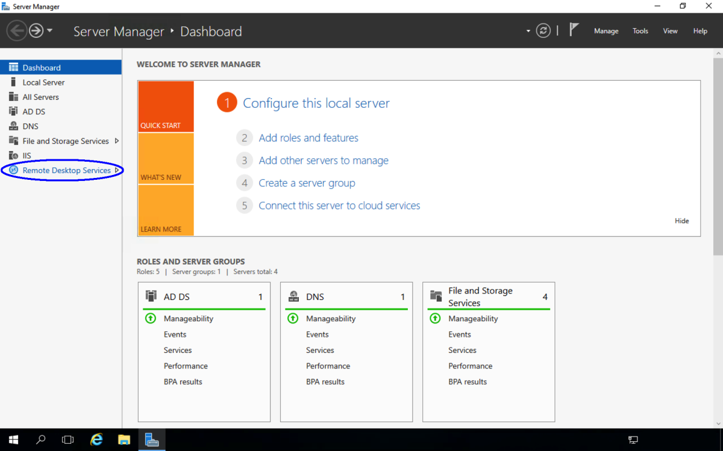Open Remote Desktop Services from the sidebar
The height and width of the screenshot is (451, 723).
(67, 170)
